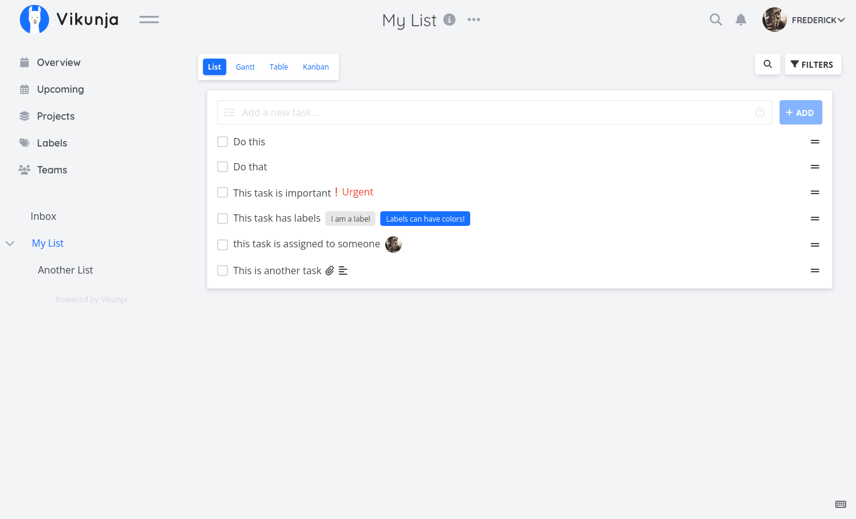Click the attachment paperclip on another task
The width and height of the screenshot is (856, 519).
(x=330, y=270)
